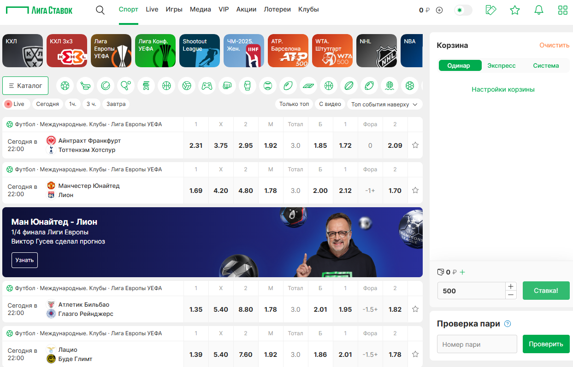Open favorites star in the header
This screenshot has width=573, height=367.
pos(515,10)
